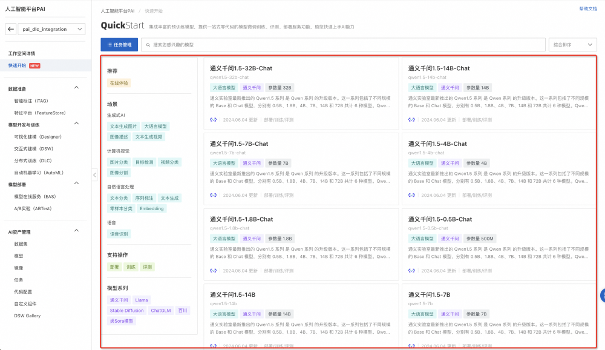Toggle the 训练 supported operation tag

(131, 267)
